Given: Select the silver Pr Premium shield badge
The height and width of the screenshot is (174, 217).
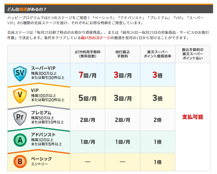Looking at the screenshot, I should coord(20,118).
